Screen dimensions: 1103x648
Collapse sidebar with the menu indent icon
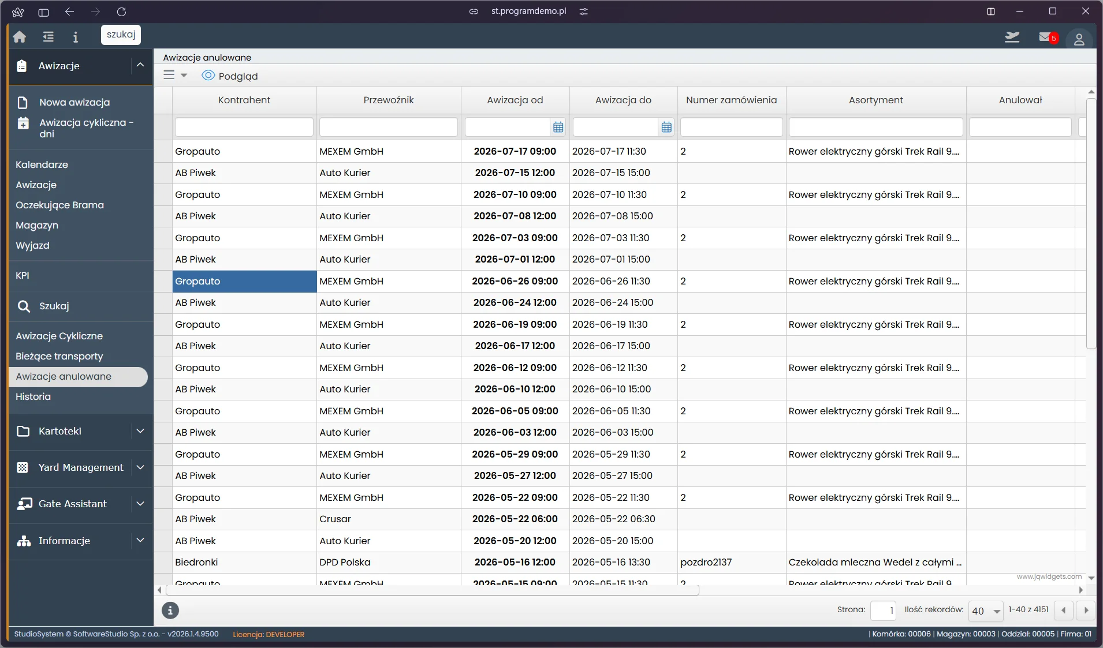pyautogui.click(x=49, y=37)
